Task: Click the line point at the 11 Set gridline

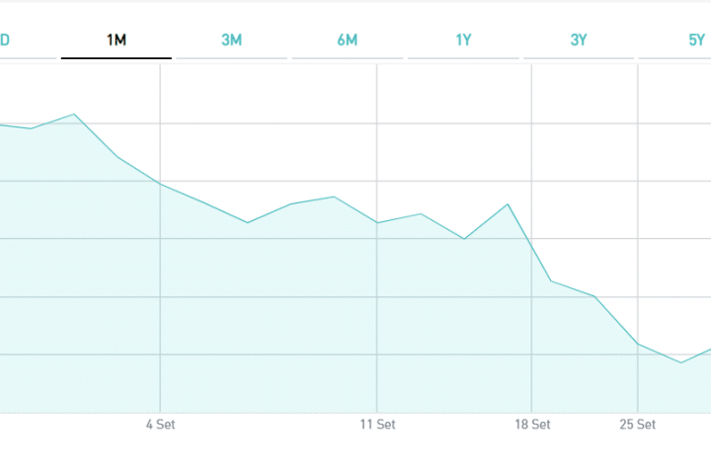Action: click(377, 223)
